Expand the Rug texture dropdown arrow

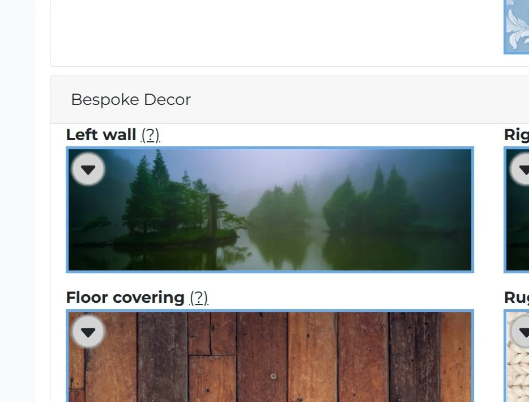[521, 332]
